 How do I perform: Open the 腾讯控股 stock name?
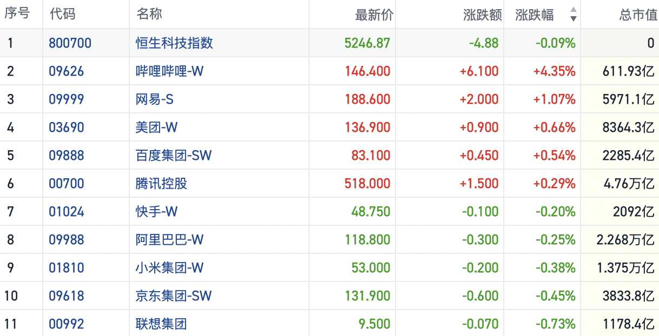(x=161, y=184)
